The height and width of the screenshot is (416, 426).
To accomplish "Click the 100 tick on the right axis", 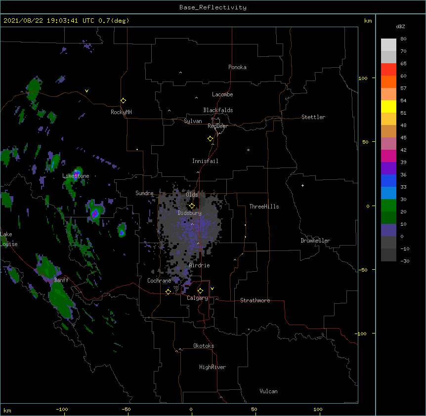I will click(363, 78).
